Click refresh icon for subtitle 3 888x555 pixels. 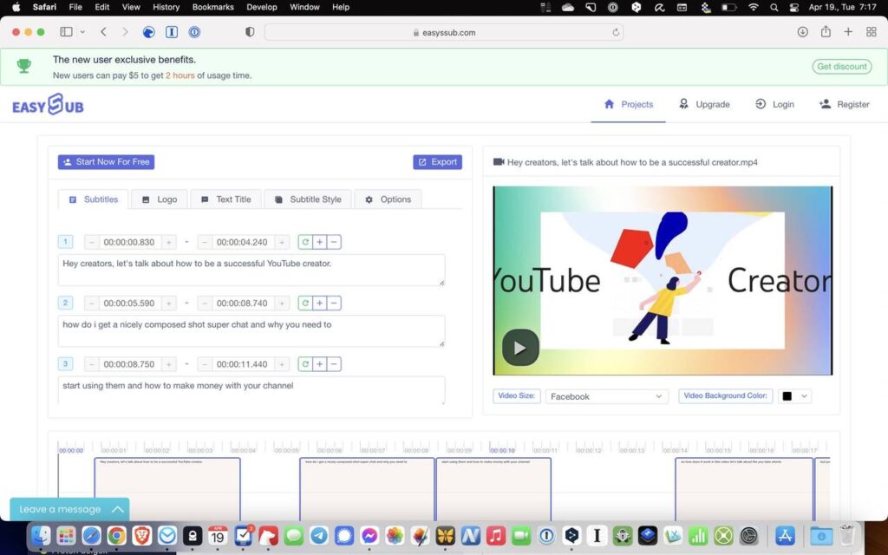coord(305,365)
